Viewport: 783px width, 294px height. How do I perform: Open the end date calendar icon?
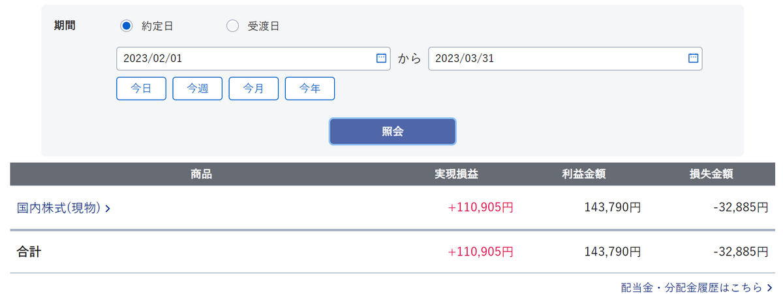(x=693, y=58)
